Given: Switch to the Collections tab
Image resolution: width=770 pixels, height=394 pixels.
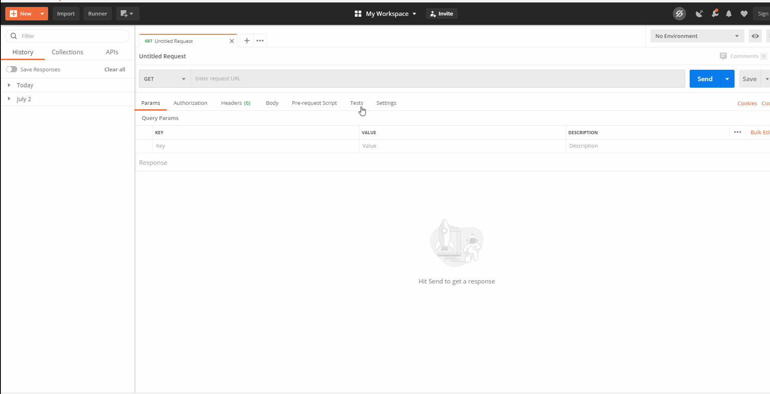Looking at the screenshot, I should click(x=67, y=52).
